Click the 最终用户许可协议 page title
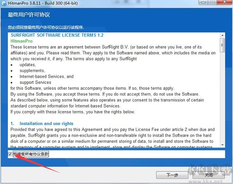The width and height of the screenshot is (233, 184). point(29,15)
